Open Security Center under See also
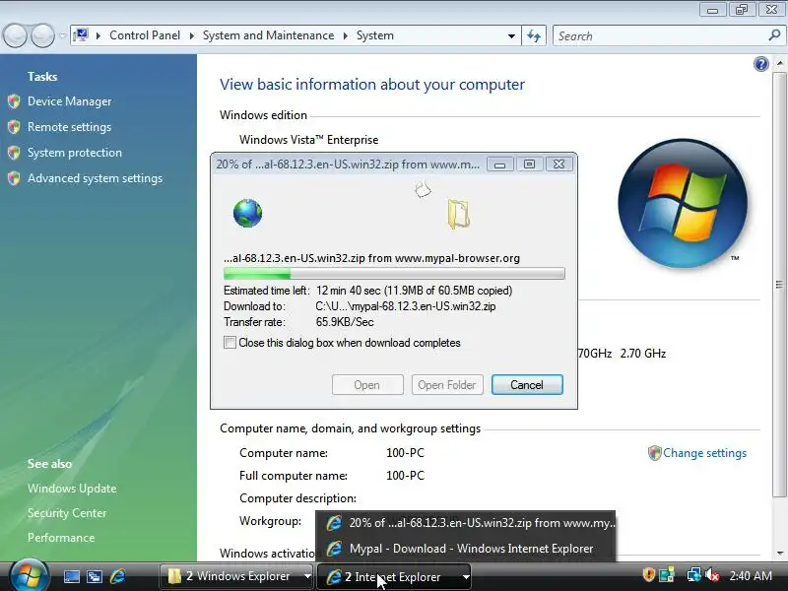The height and width of the screenshot is (591, 788). pyautogui.click(x=67, y=513)
